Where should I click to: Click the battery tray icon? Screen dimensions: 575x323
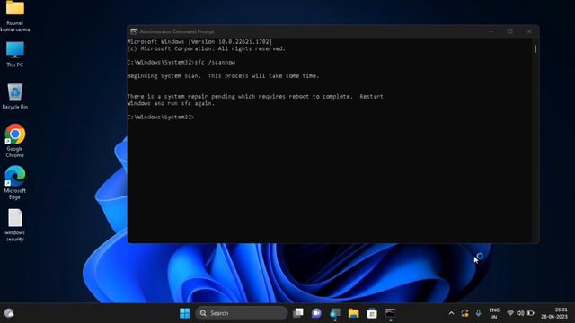click(531, 313)
